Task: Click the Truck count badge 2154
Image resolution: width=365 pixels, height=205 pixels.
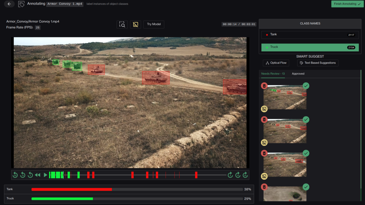Action: coord(351,47)
